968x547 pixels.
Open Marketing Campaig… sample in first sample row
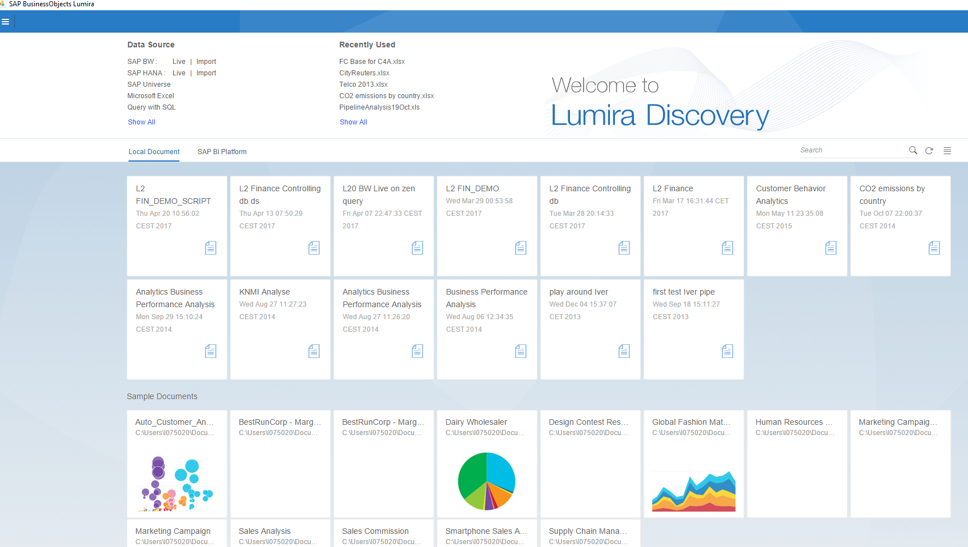point(901,464)
